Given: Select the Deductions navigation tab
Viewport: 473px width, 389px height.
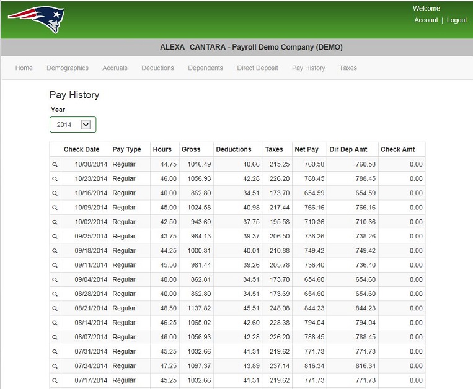Looking at the screenshot, I should point(157,68).
